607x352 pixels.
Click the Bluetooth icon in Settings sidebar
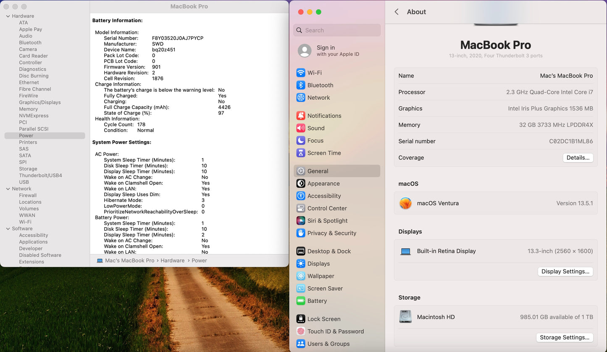[301, 85]
